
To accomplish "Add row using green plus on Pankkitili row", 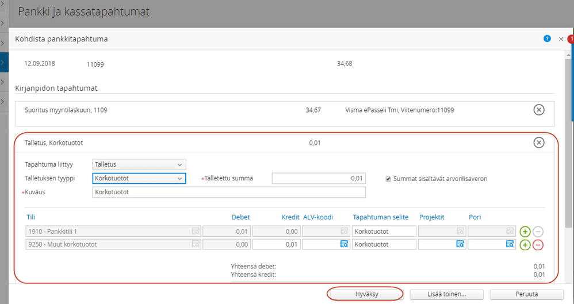I will tap(525, 232).
